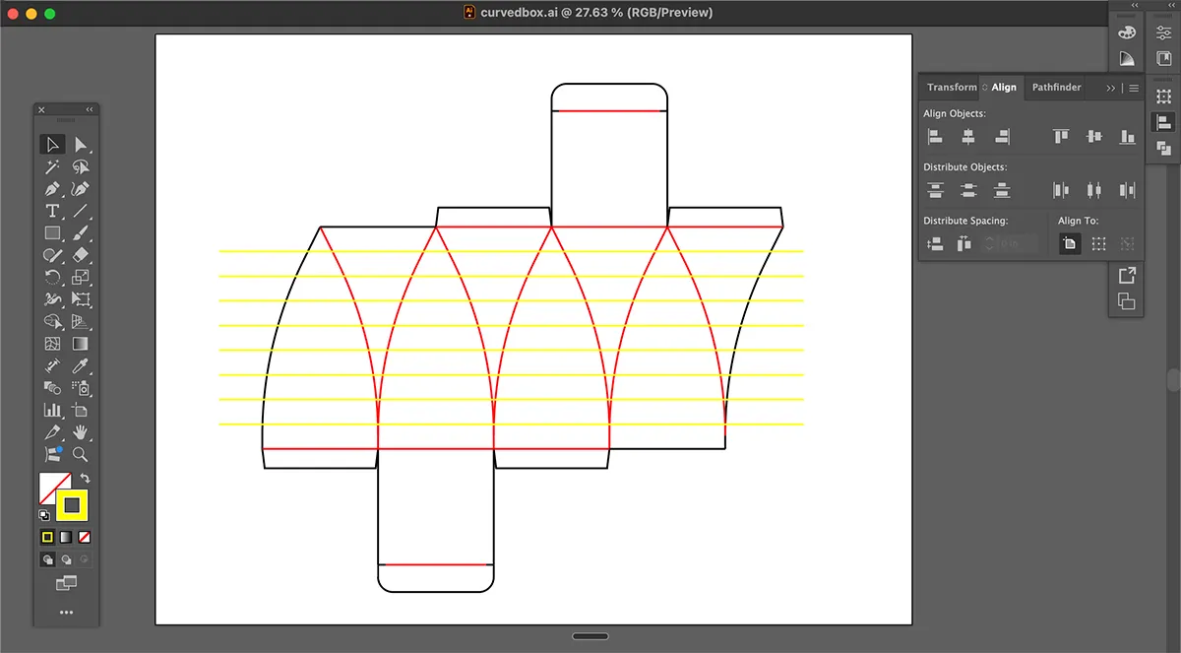Select the Zoom tool
Viewport: 1181px width, 653px height.
click(x=81, y=454)
